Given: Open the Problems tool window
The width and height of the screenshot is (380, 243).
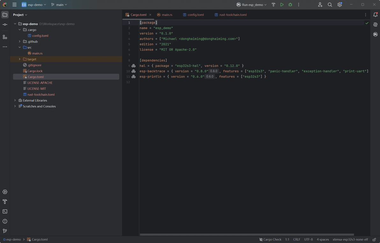Looking at the screenshot, I should [5, 221].
